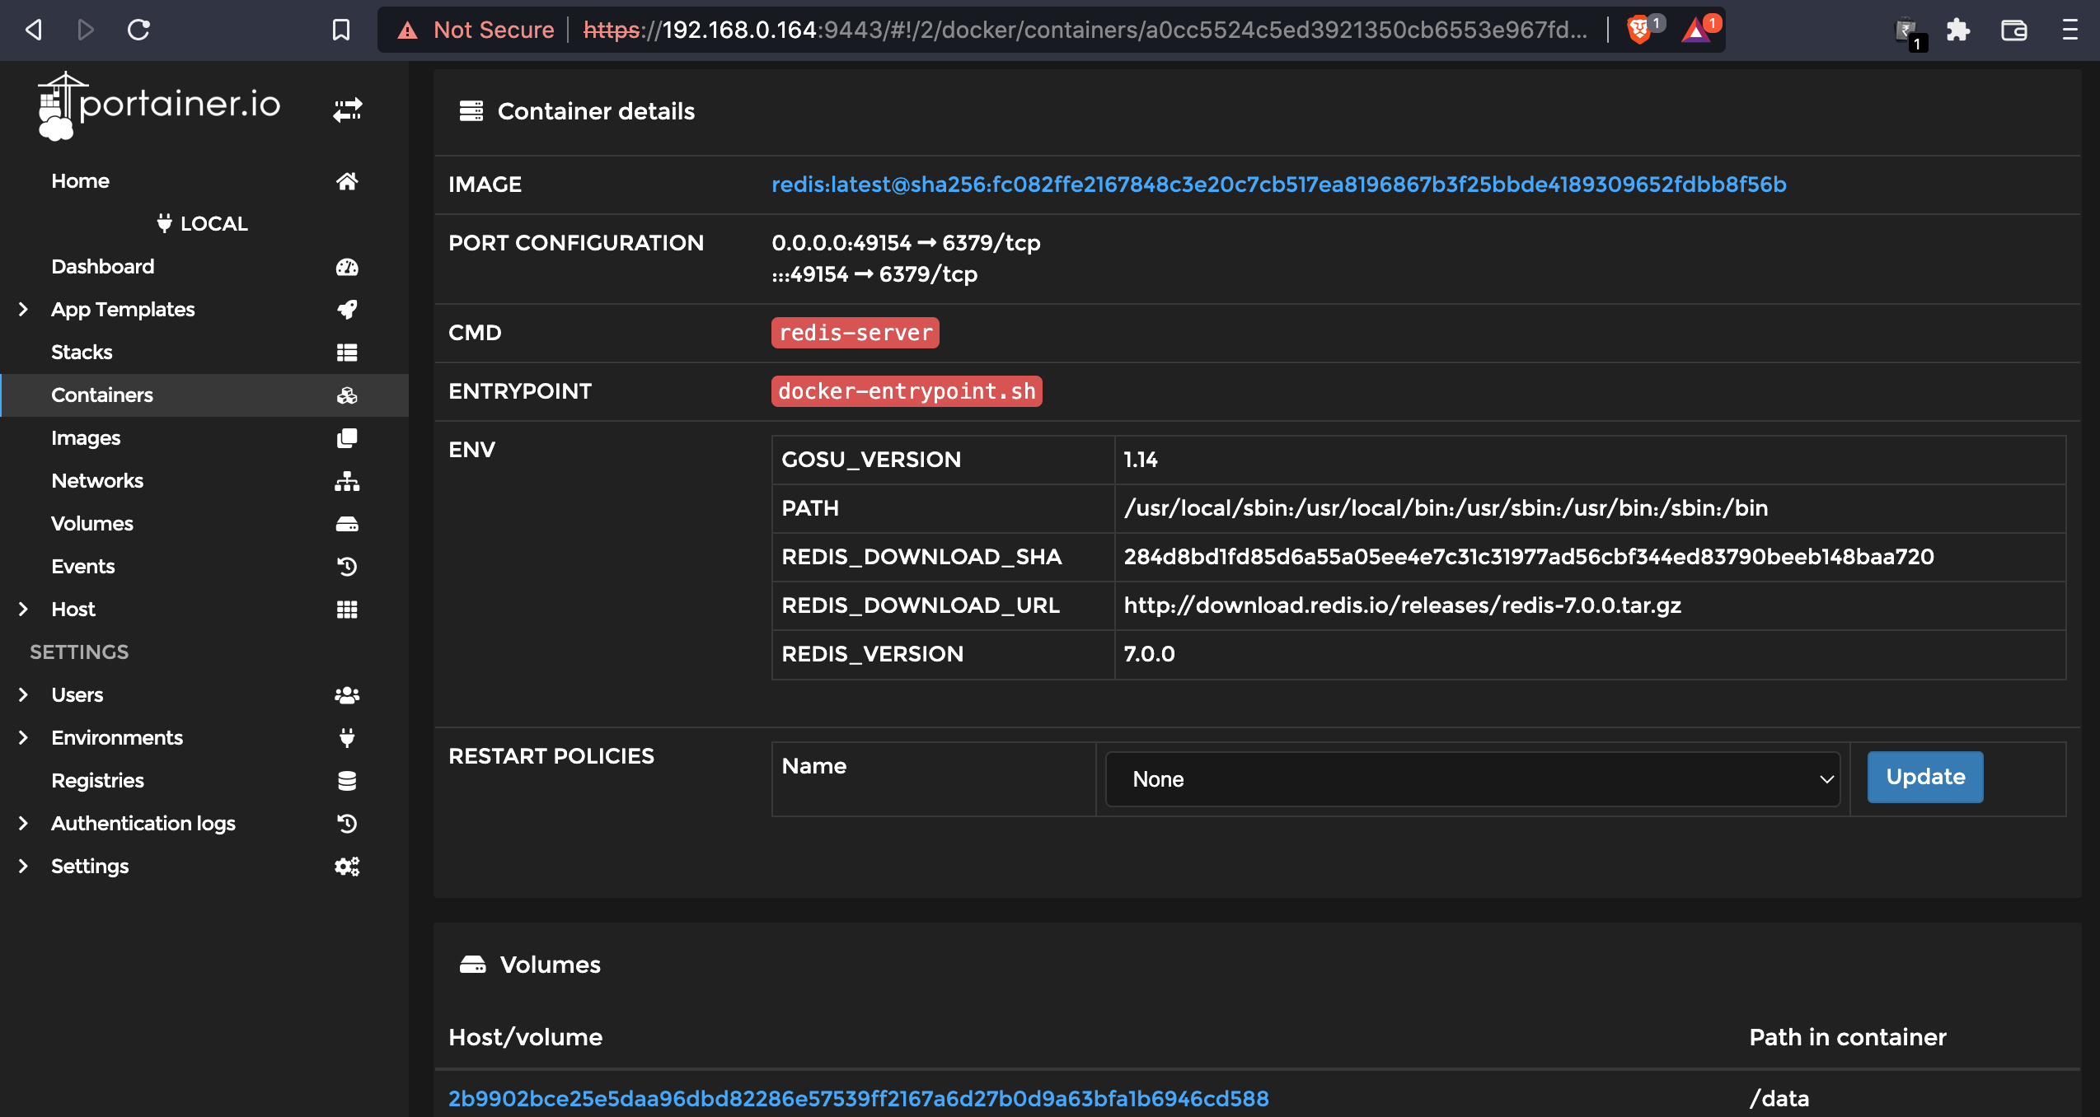Expand the Authentication logs section
Screen dimensions: 2100x1117
tap(22, 823)
